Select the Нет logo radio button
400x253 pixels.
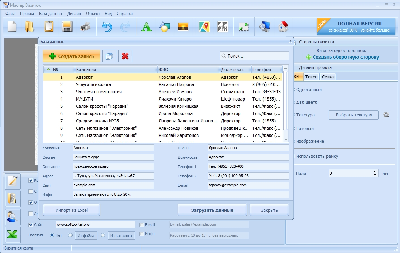coord(52,235)
